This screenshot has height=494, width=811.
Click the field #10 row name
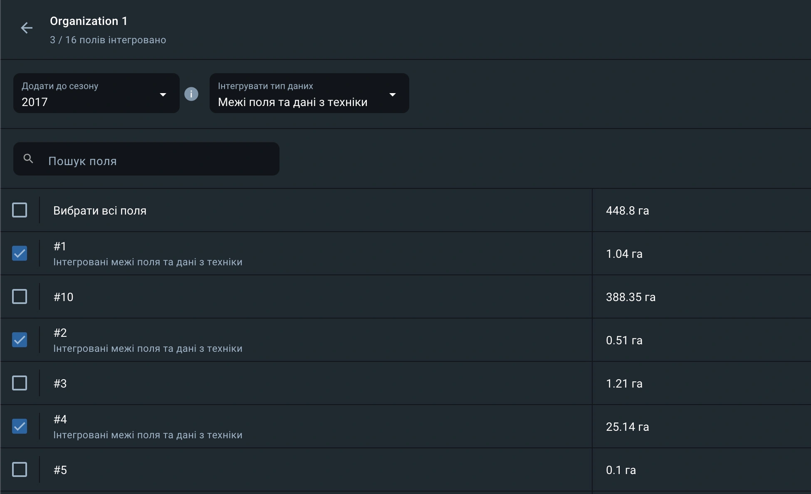[63, 297]
